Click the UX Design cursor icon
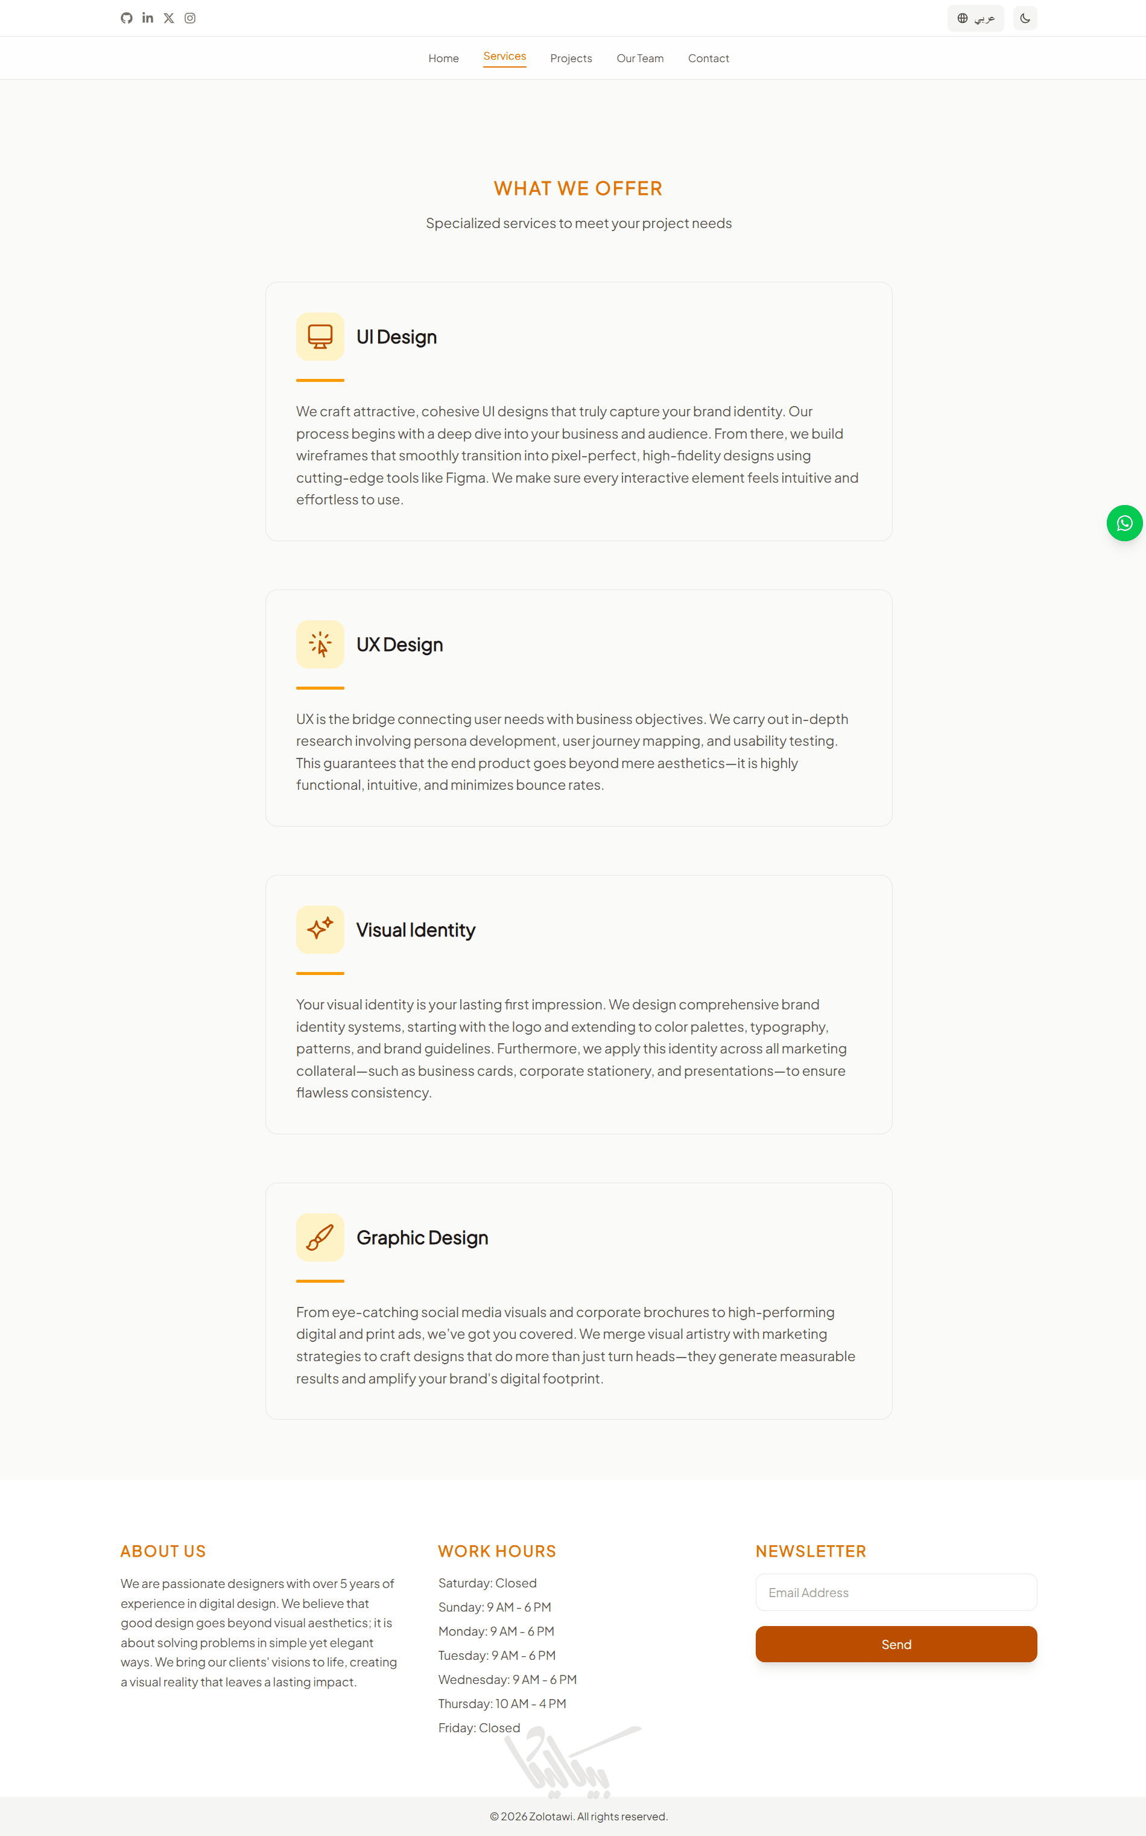Screen dimensions: 1146x1836 tap(320, 644)
